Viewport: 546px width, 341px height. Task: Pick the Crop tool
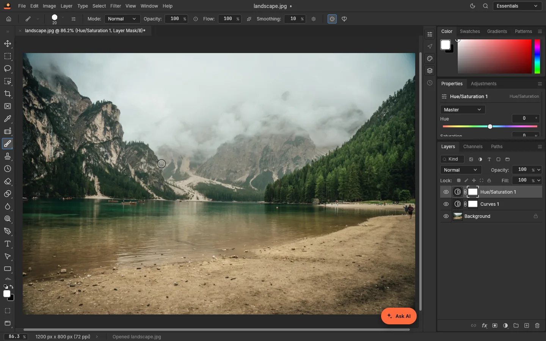8,94
